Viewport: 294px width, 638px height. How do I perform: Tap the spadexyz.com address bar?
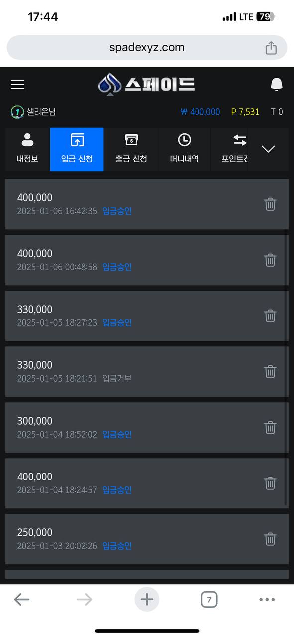(147, 48)
